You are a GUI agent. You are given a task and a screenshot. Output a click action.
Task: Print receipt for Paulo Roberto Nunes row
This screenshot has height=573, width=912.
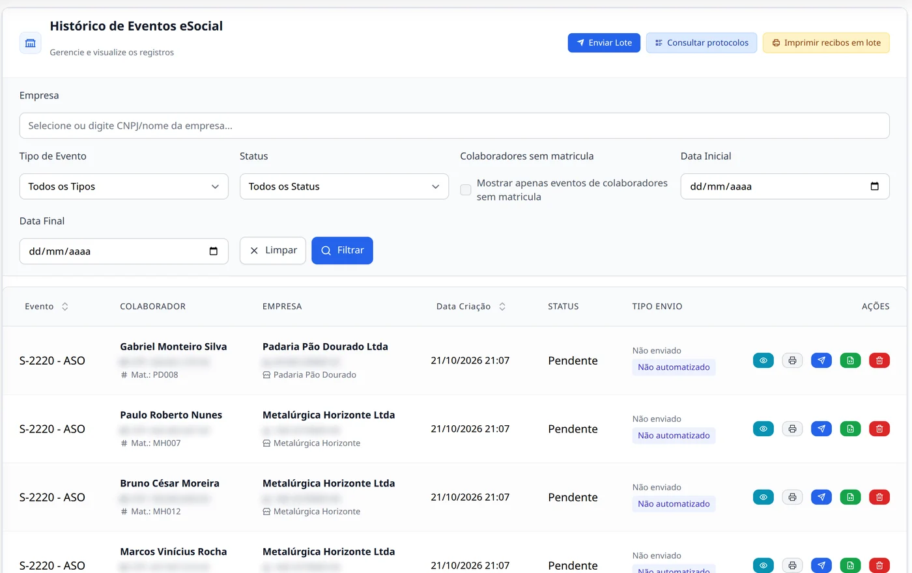pyautogui.click(x=792, y=428)
